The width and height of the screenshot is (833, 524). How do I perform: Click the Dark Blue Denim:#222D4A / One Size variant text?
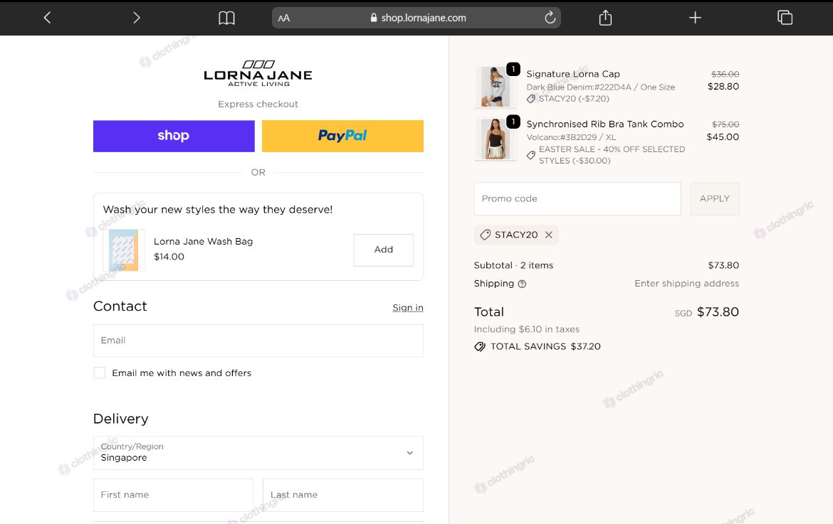point(600,87)
